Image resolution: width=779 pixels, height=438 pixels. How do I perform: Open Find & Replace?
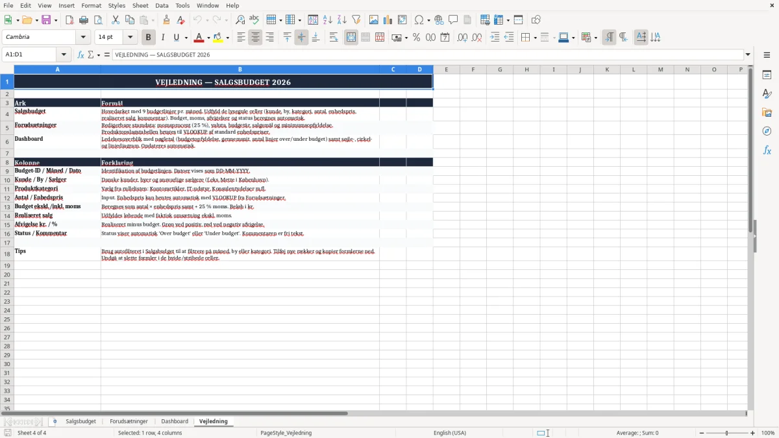240,20
